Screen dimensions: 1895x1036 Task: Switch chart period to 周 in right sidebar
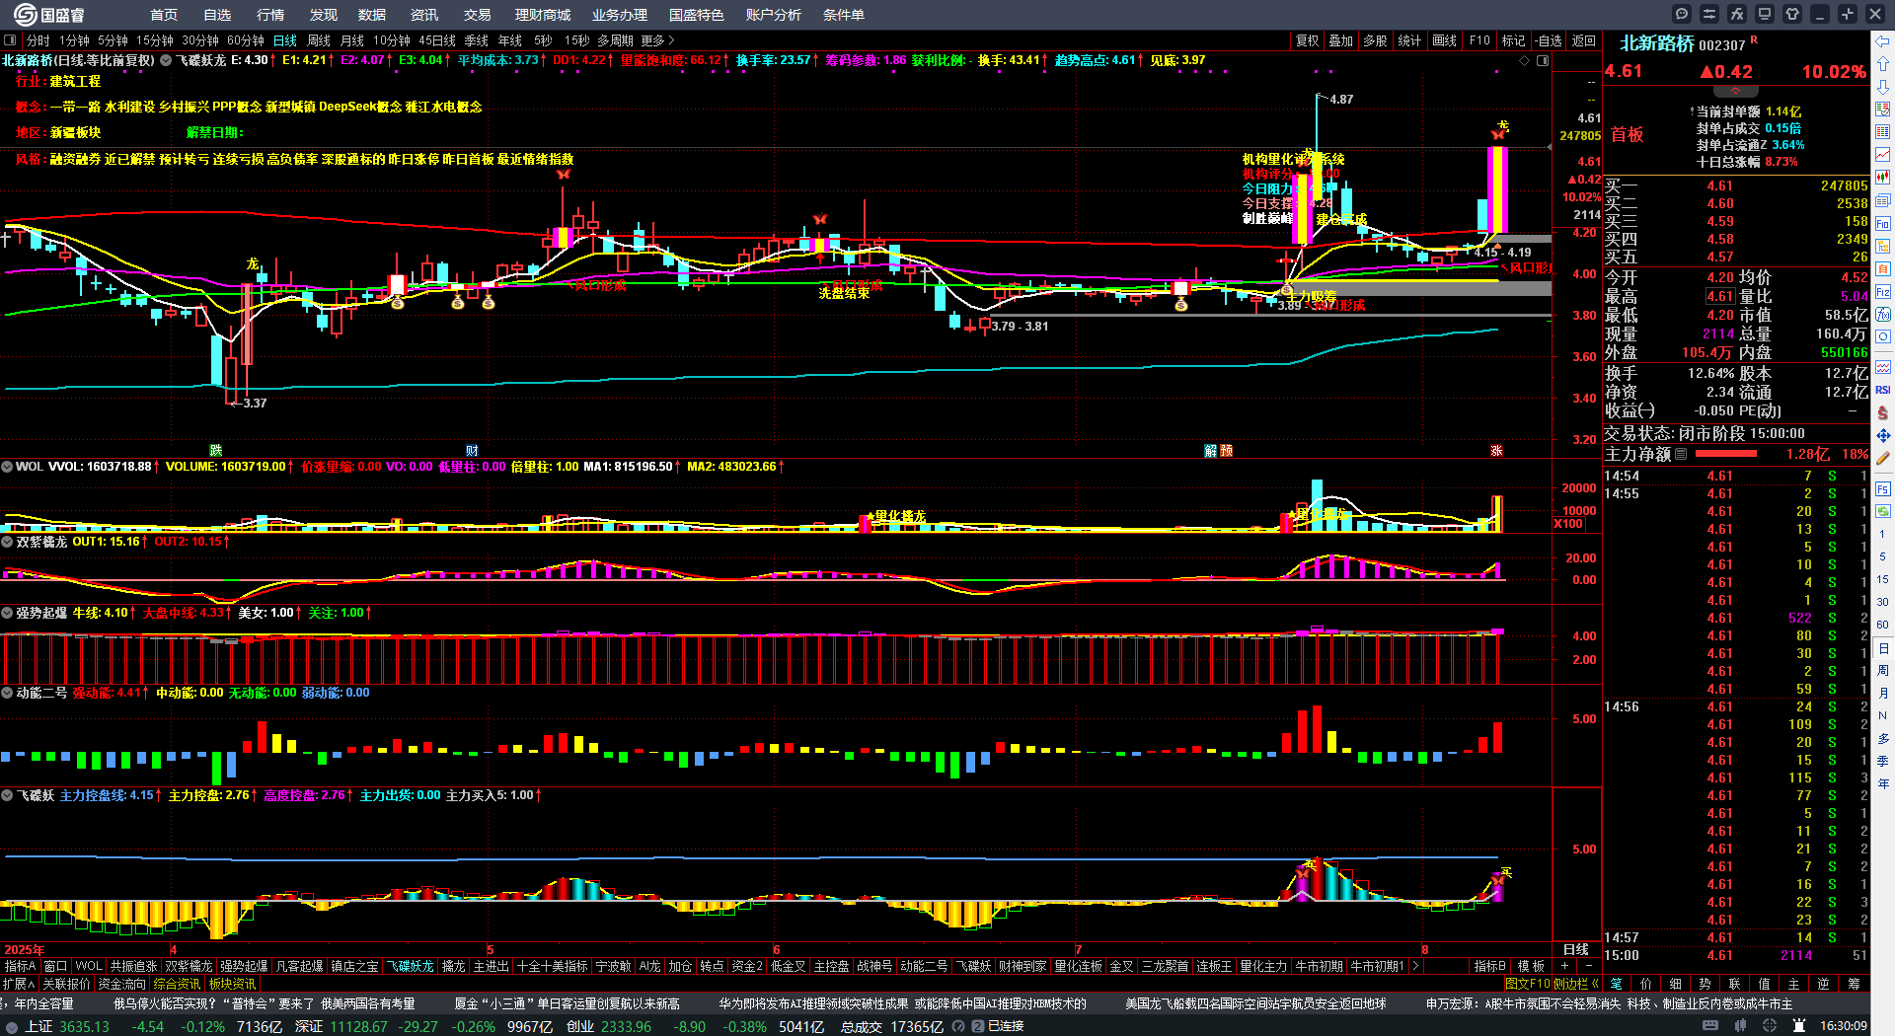coord(1883,671)
